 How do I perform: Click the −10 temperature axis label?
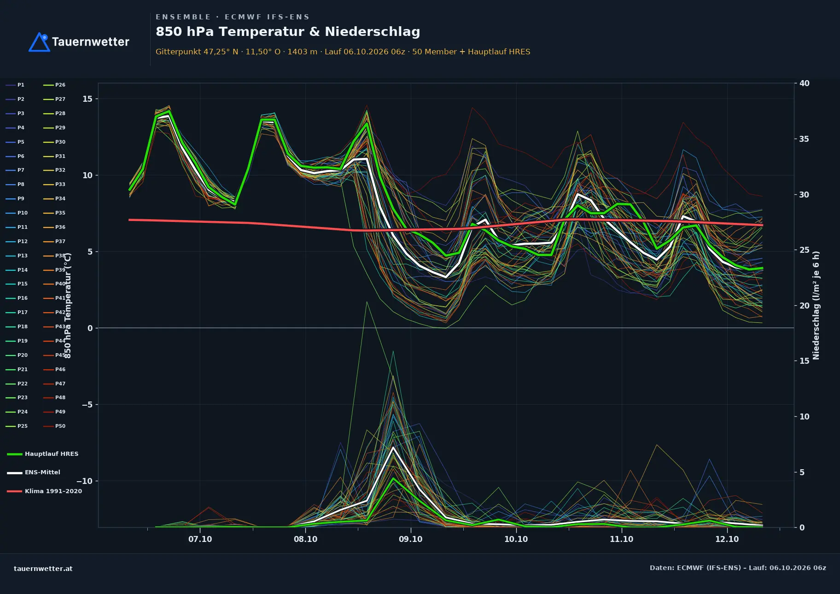(85, 481)
